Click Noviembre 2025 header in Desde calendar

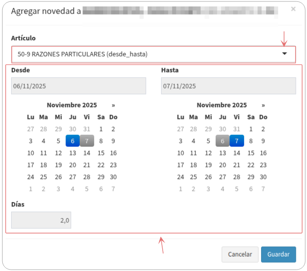click(x=72, y=105)
